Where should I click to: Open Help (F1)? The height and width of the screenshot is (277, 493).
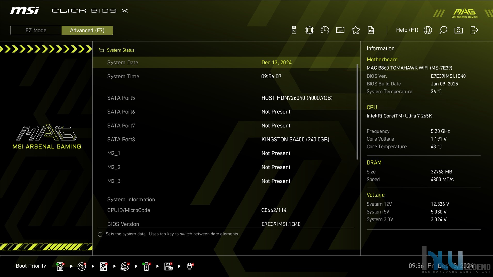407,30
